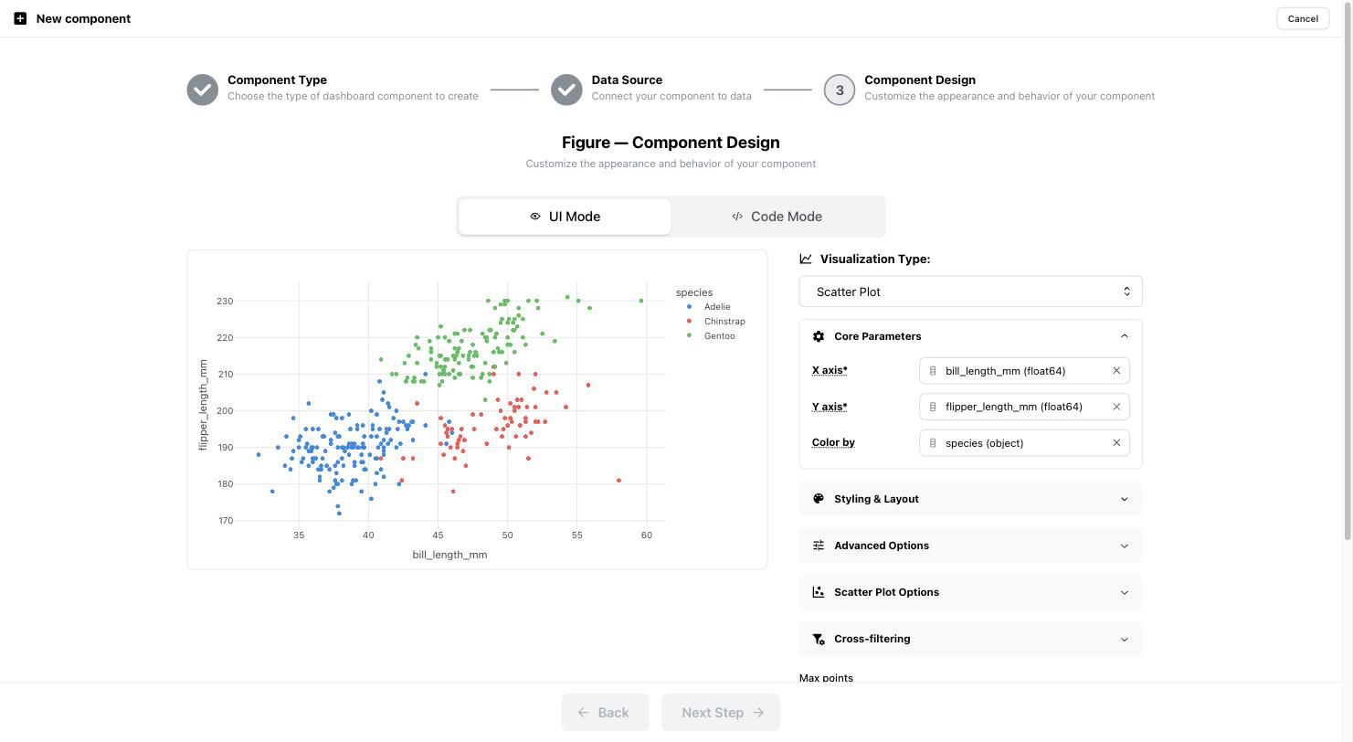Screen dimensions: 1353x742
Task: Go to the Next Step
Action: tap(721, 713)
